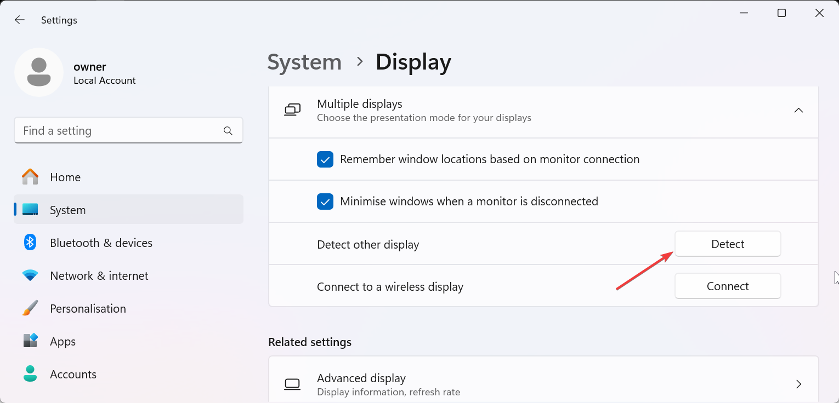Screen dimensions: 839x403
Task: Click the Apps icon in sidebar
Action: tap(30, 341)
